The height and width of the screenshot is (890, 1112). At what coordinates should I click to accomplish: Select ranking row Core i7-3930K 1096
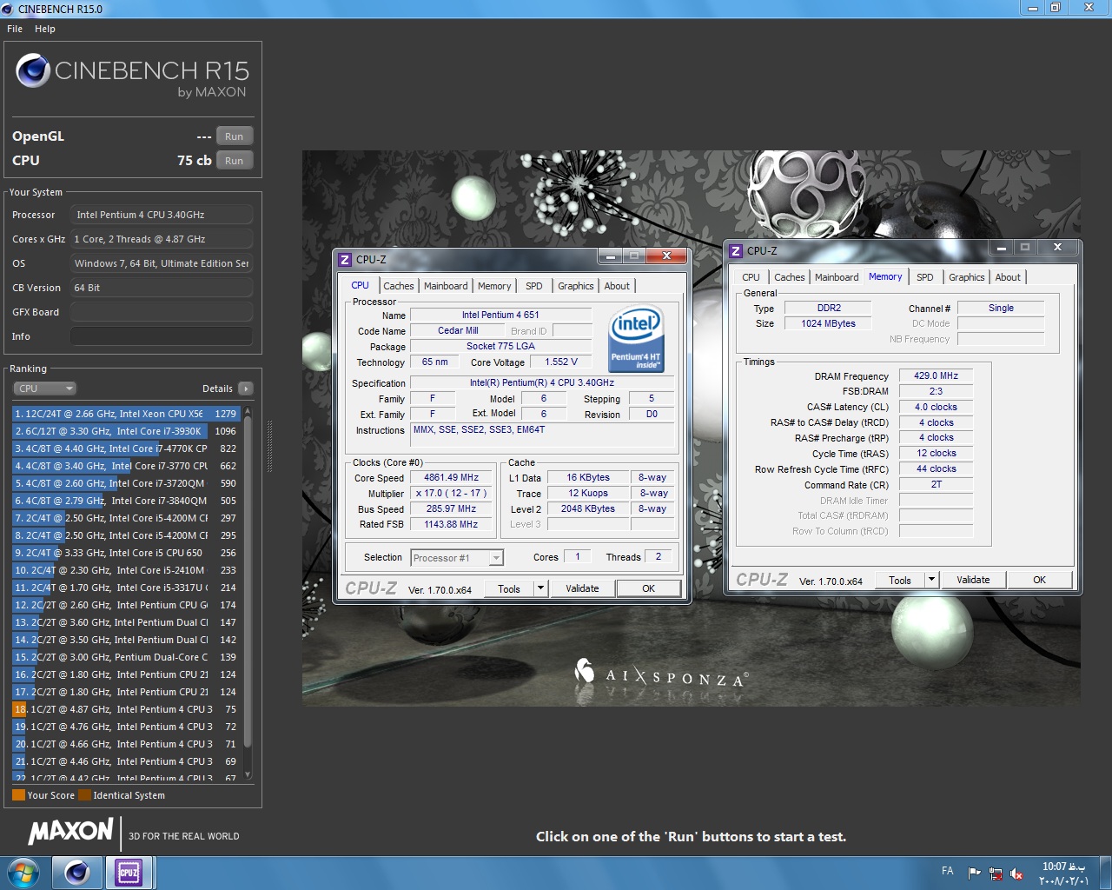coord(126,431)
